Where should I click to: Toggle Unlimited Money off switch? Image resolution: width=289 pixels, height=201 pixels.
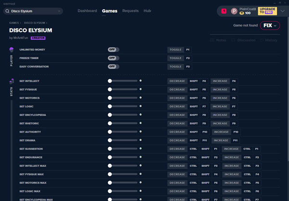(114, 50)
